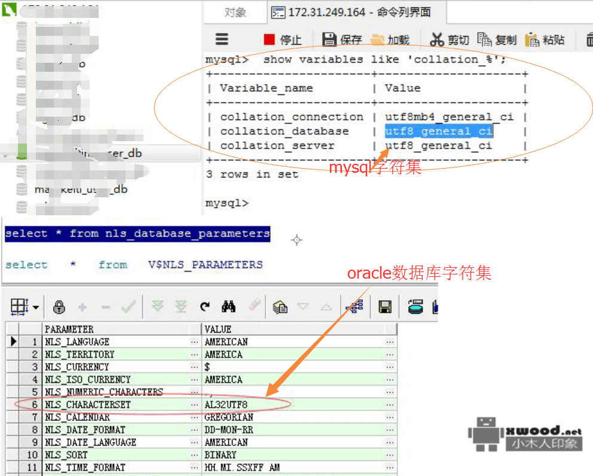Switch to the 对象 (Objects) tab
This screenshot has height=476, width=593.
[x=234, y=13]
